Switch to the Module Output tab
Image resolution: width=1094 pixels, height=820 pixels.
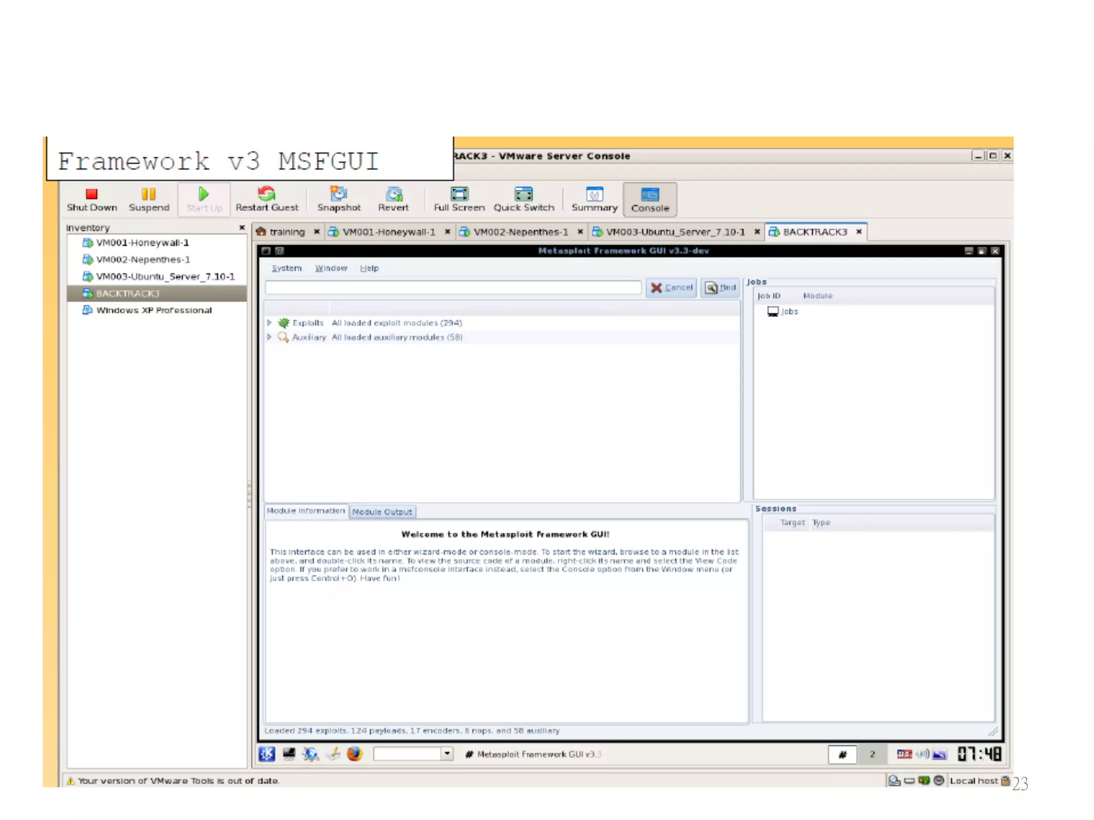[x=382, y=511]
